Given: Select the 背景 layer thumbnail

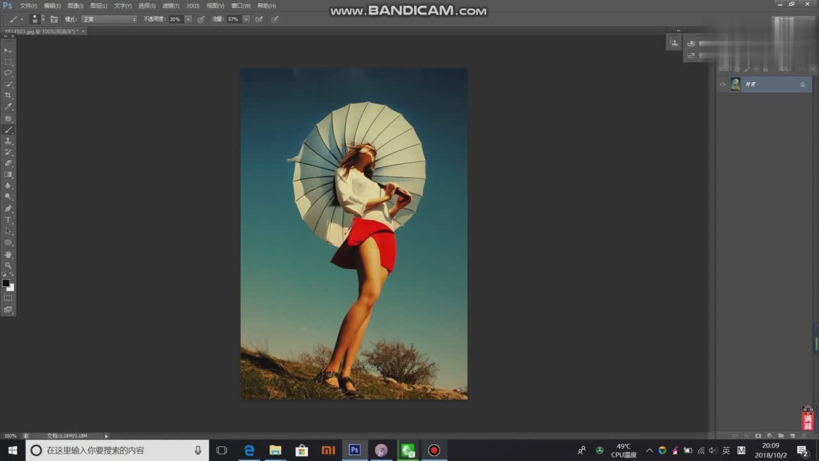Looking at the screenshot, I should (x=735, y=85).
